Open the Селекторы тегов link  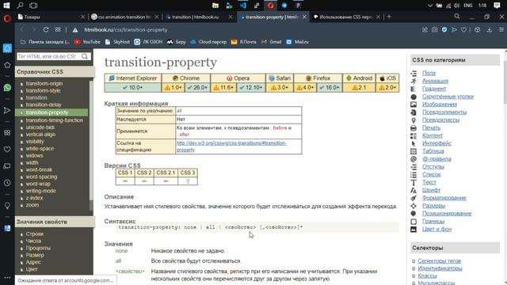[x=439, y=260]
